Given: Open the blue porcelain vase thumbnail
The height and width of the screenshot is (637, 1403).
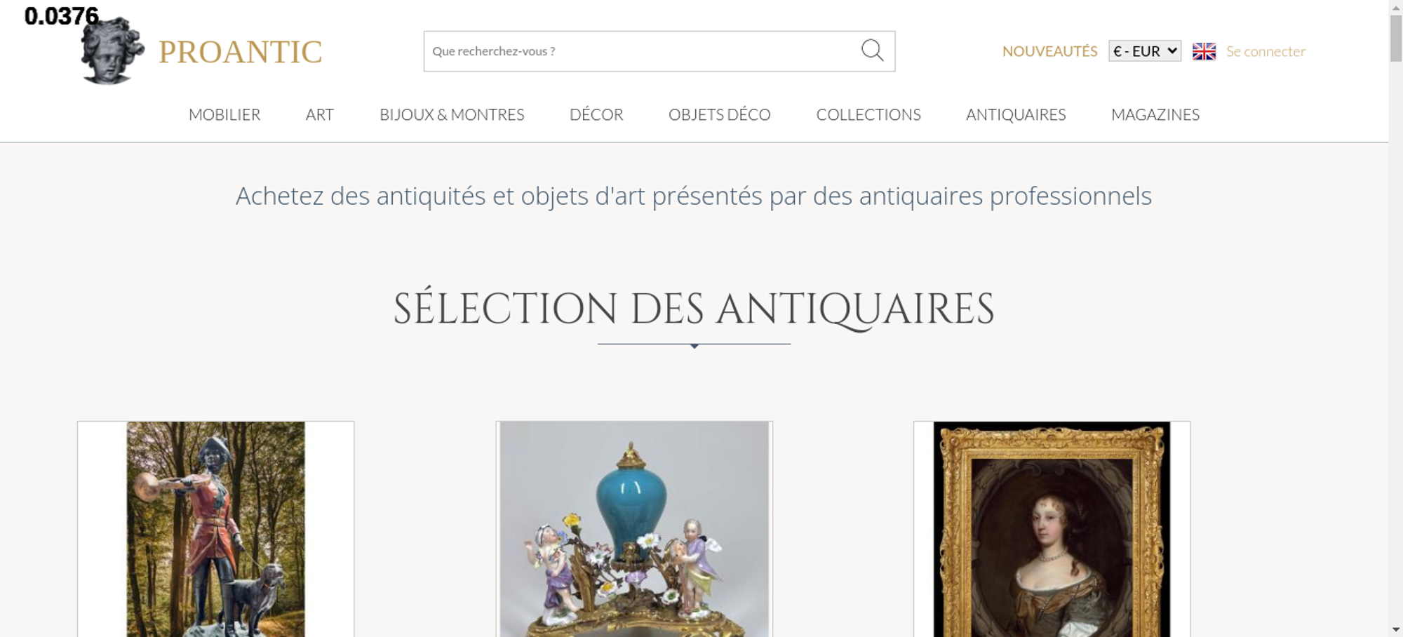Looking at the screenshot, I should 634,529.
